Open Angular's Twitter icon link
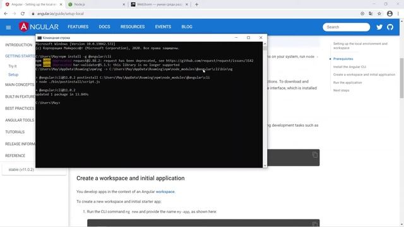This screenshot has height=227, width=404. pos(379,27)
